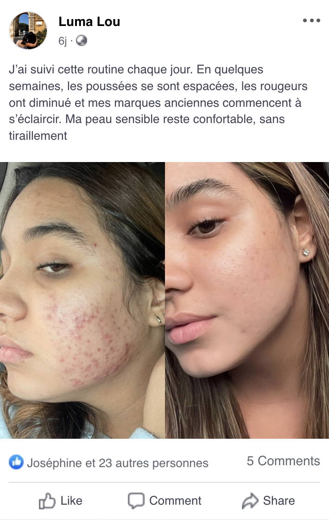Click the post line starting J'ai suivi cette routine
The height and width of the screenshot is (520, 329).
pyautogui.click(x=136, y=70)
